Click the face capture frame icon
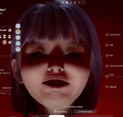 click(x=71, y=3)
